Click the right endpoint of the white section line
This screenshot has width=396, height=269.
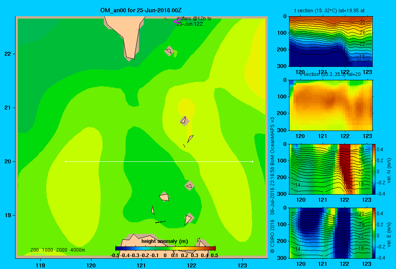coord(252,161)
